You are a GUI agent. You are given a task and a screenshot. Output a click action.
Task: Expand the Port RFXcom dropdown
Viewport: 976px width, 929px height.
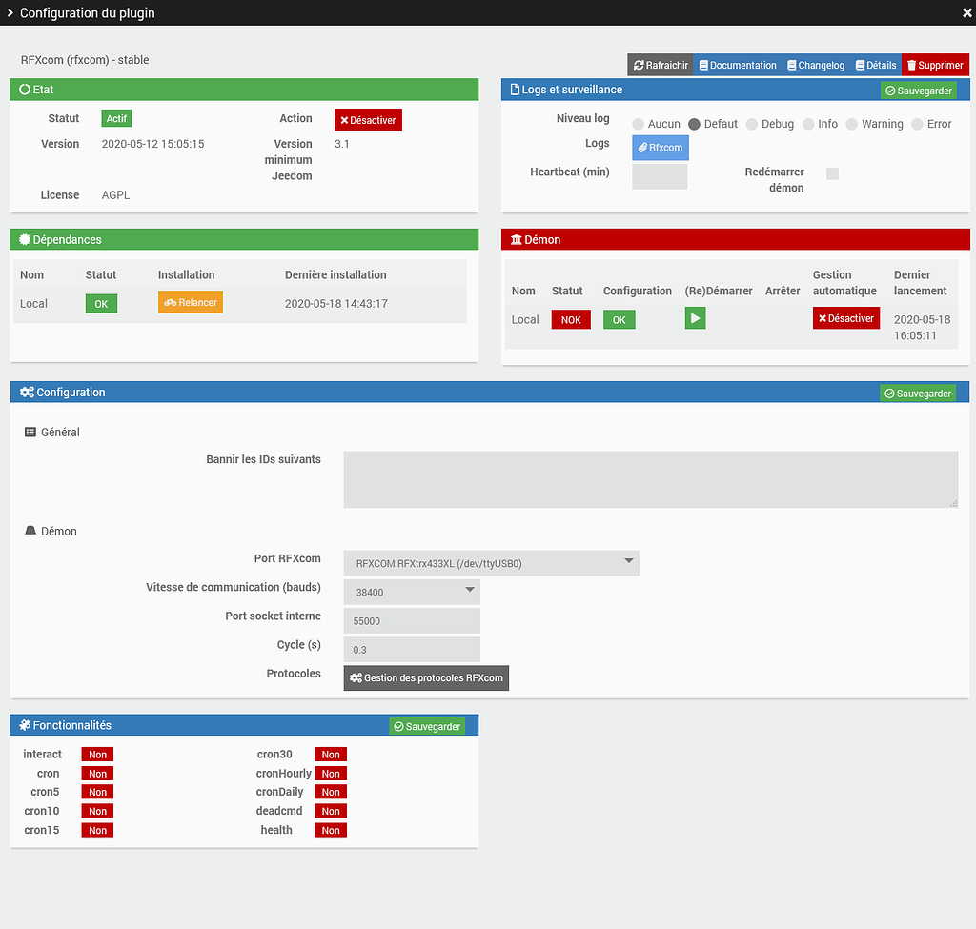(491, 563)
